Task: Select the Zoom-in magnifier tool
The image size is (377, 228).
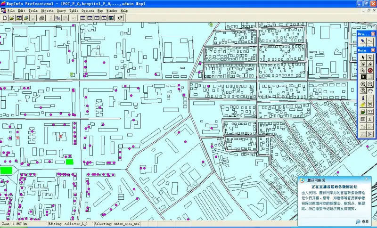Action: click(363, 84)
